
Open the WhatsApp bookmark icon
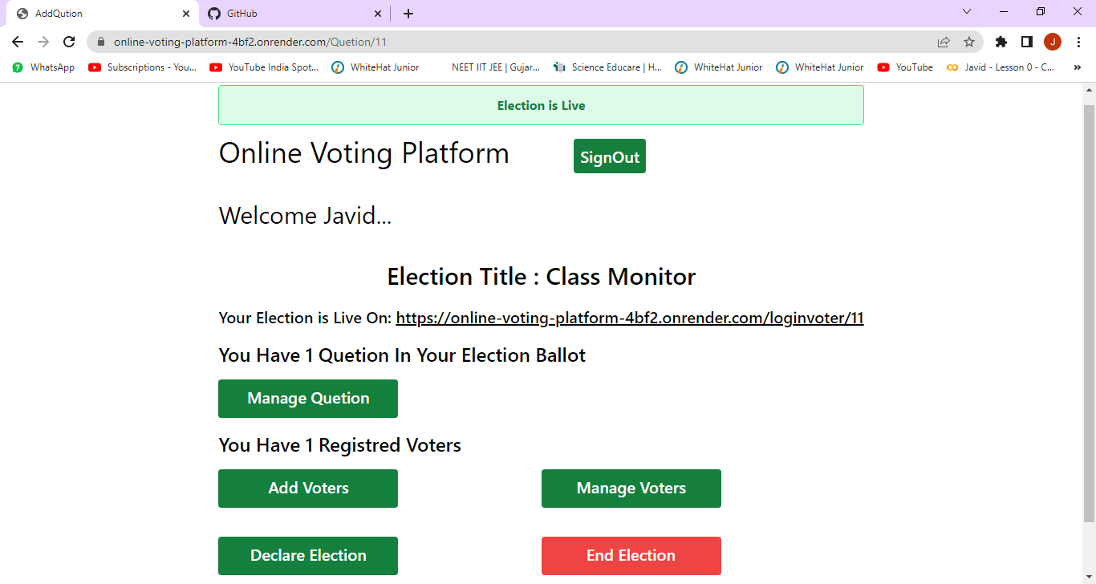click(x=18, y=67)
